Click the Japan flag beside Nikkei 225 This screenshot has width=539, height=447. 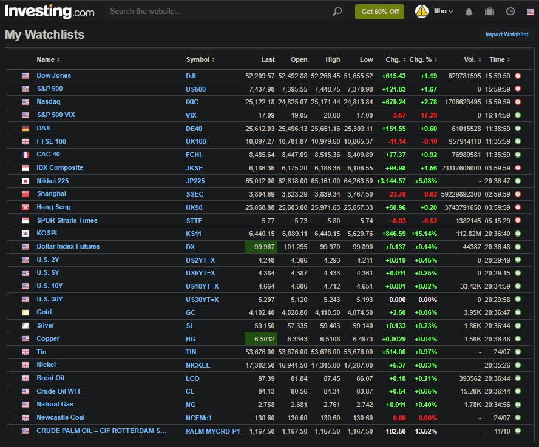point(25,181)
